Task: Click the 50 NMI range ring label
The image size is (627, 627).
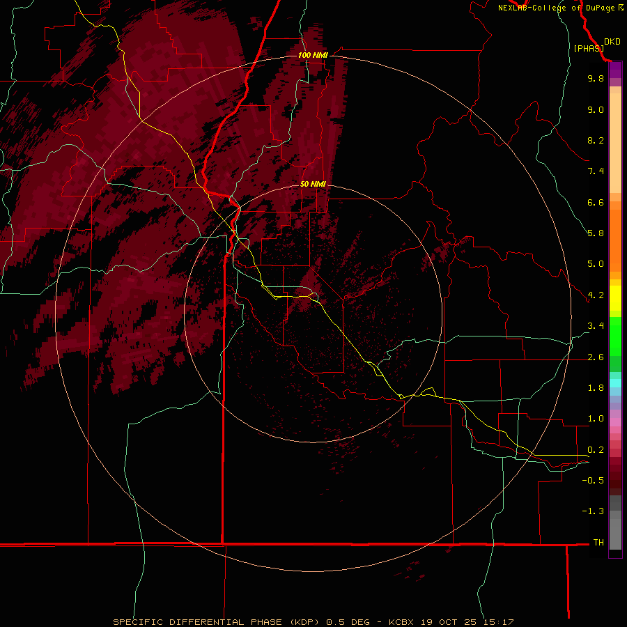Action: [313, 184]
